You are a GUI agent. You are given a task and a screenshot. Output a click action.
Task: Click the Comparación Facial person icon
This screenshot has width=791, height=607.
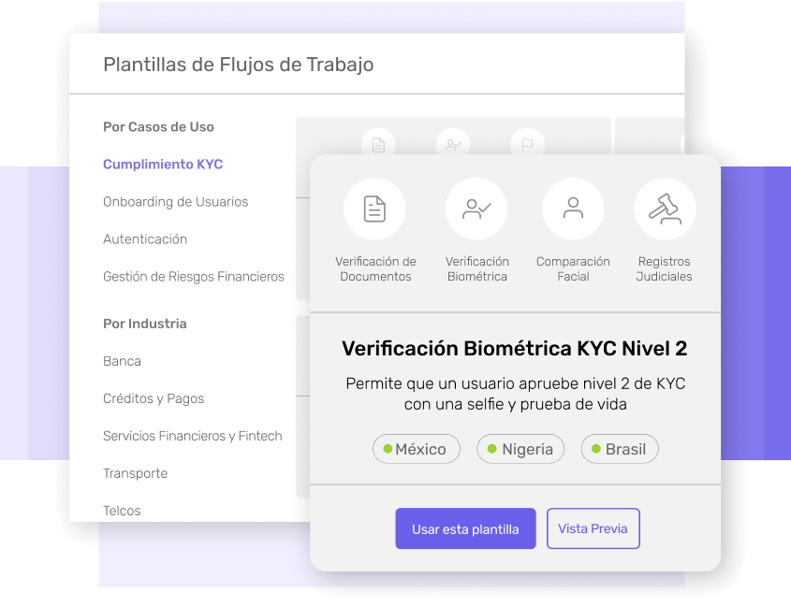pyautogui.click(x=573, y=209)
